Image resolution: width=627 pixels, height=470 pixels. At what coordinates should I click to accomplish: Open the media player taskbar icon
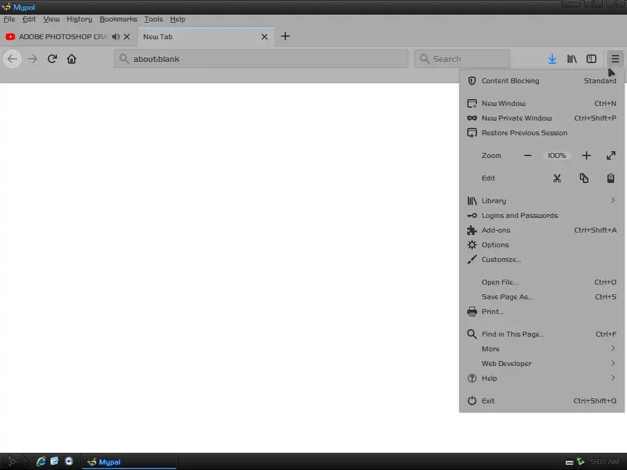pos(69,461)
